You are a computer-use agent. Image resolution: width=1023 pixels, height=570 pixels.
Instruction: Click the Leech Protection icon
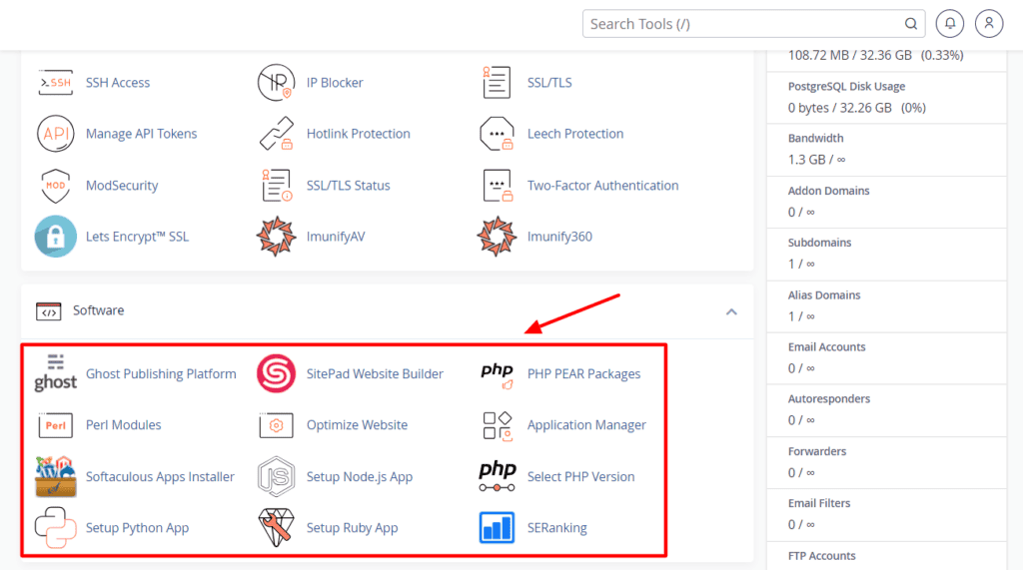(x=497, y=134)
